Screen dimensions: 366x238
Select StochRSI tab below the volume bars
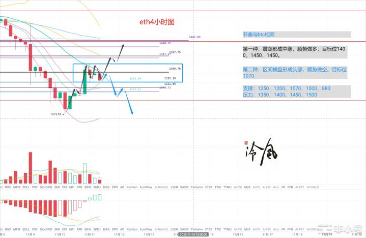coord(46,187)
